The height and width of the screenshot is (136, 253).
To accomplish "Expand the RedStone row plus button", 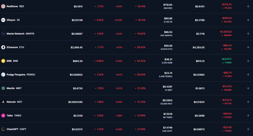I will (x=248, y=6).
